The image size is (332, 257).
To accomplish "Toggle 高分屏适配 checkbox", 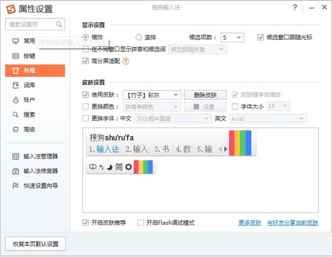I will [86, 61].
